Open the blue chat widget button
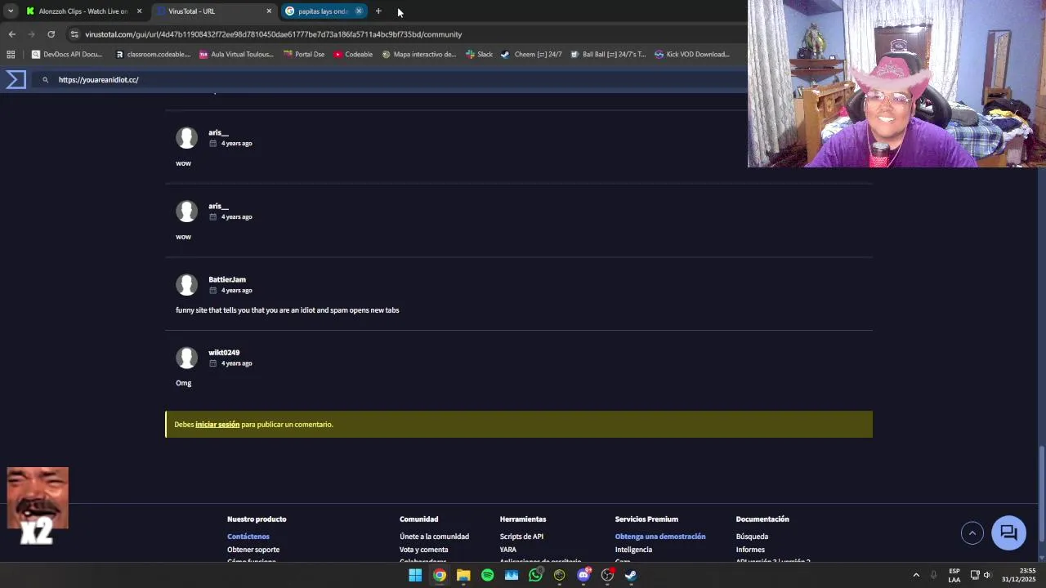Image resolution: width=1046 pixels, height=588 pixels. point(1008,533)
